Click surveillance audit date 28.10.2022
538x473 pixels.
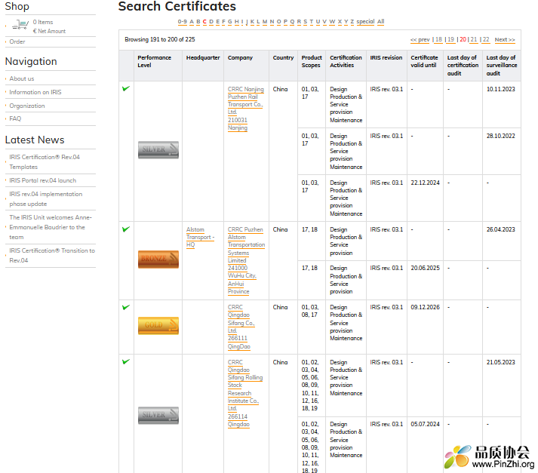[x=500, y=137]
